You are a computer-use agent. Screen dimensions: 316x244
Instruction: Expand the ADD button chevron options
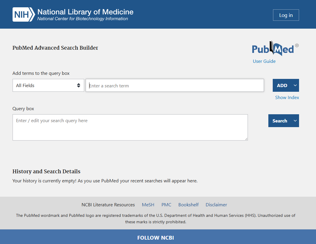(x=295, y=85)
